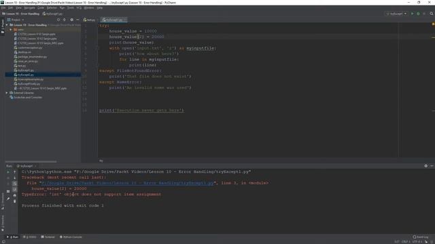Open the File menu

[3, 7]
